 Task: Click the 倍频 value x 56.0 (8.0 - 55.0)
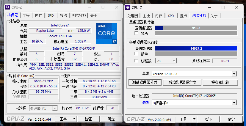(x=44, y=86)
